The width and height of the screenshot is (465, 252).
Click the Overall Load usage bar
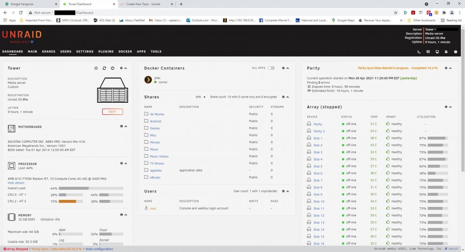(x=91, y=188)
